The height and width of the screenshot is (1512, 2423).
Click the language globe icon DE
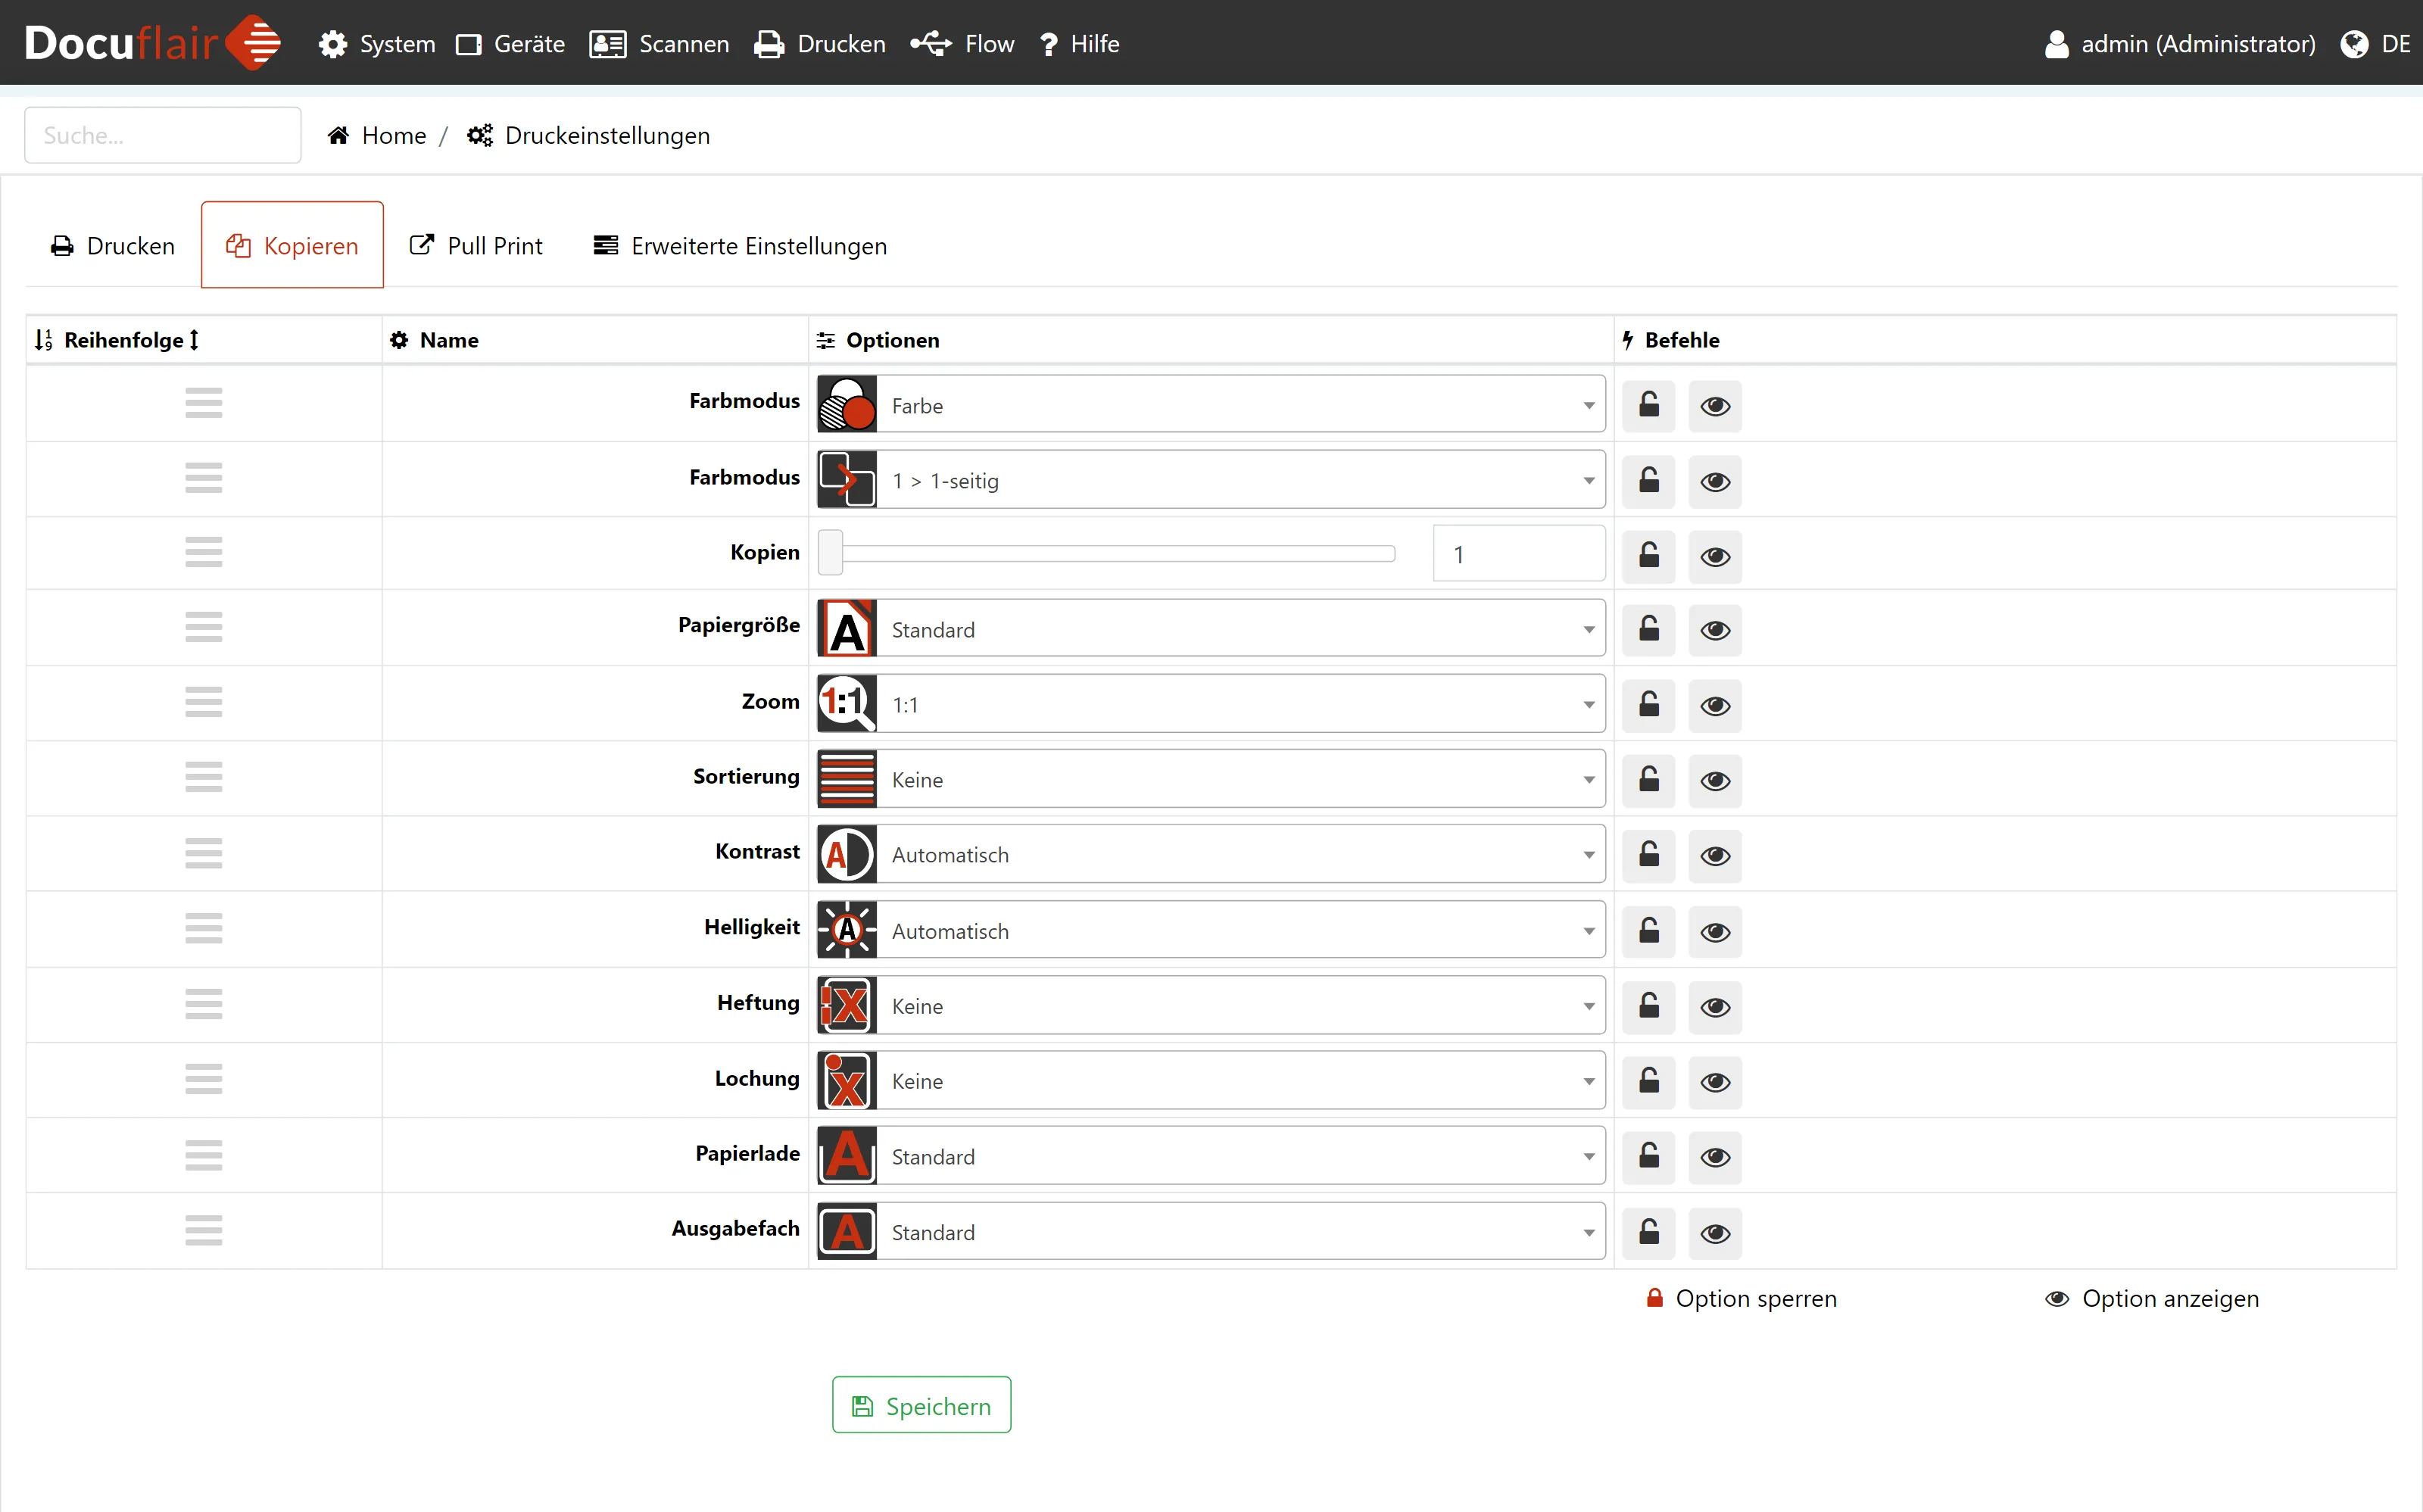pyautogui.click(x=2354, y=44)
